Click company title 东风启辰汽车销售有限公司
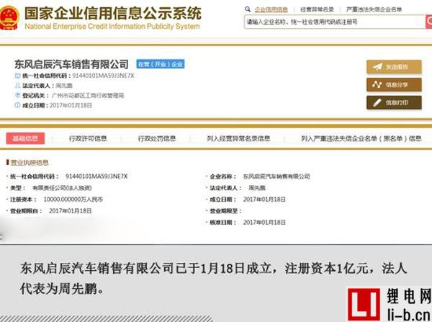The image size is (432, 322). point(71,64)
